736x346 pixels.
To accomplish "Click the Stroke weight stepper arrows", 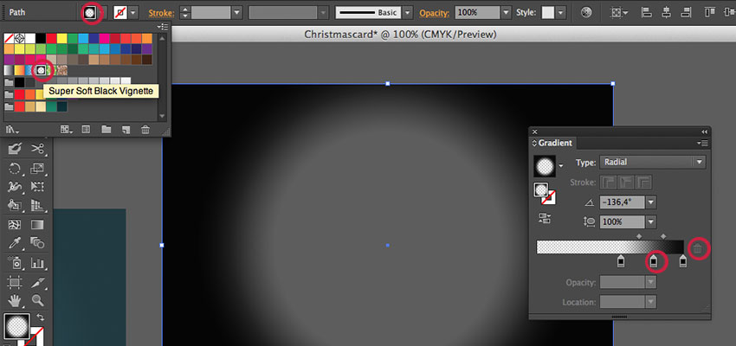I will coord(186,13).
